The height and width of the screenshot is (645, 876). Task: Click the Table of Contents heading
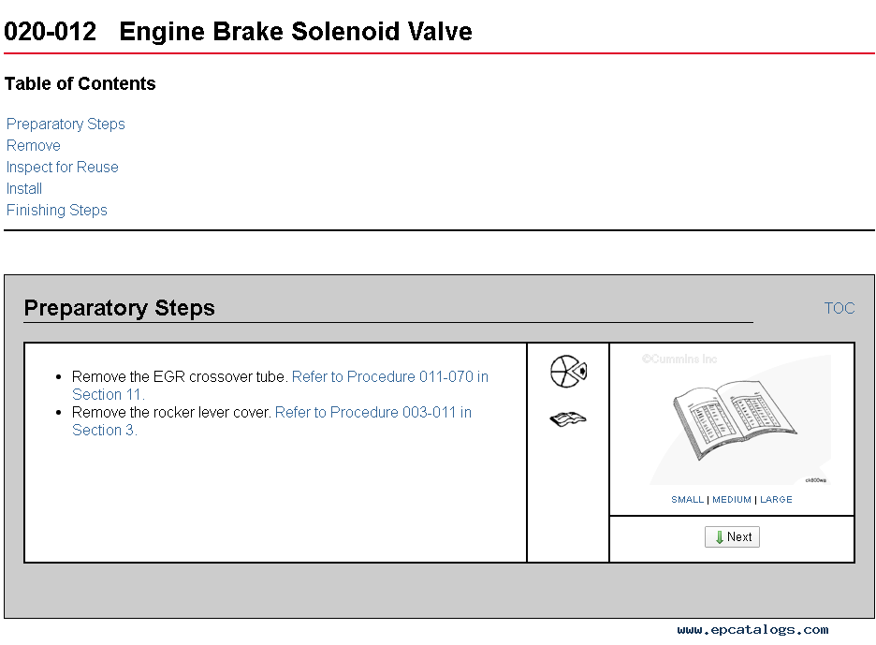[80, 83]
